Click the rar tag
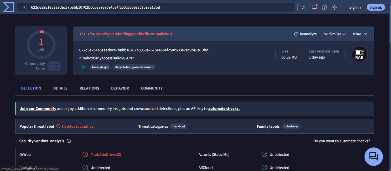 [x=83, y=67]
